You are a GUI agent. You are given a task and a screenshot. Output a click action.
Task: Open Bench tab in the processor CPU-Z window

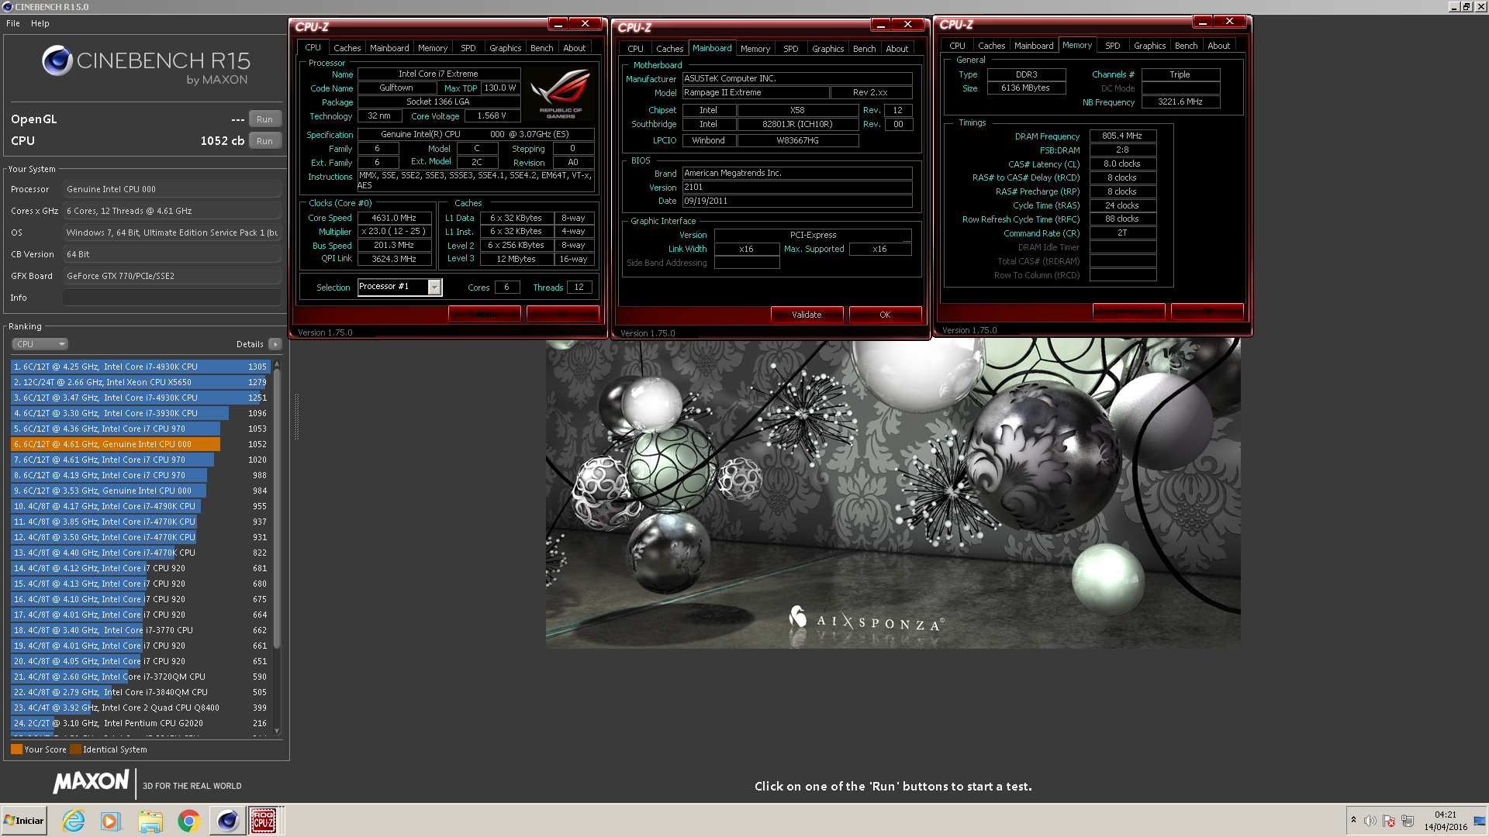[x=541, y=48]
